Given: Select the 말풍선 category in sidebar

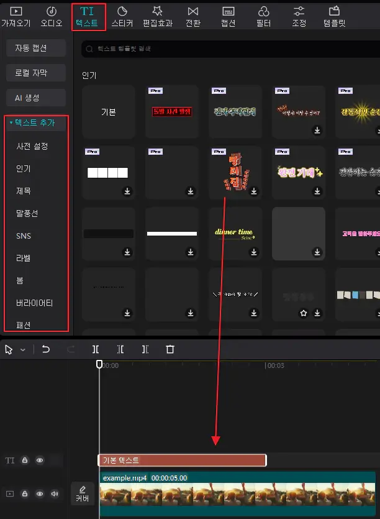Looking at the screenshot, I should coord(27,213).
